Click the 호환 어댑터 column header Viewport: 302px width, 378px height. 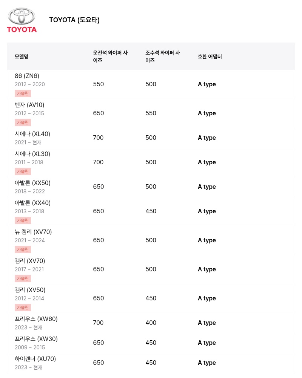[x=210, y=57]
